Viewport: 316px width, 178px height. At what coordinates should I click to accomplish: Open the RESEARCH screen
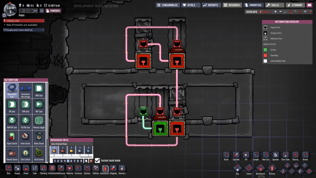click(x=232, y=5)
